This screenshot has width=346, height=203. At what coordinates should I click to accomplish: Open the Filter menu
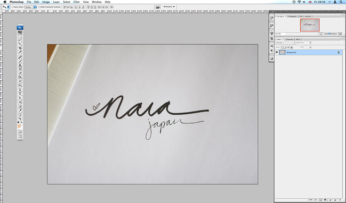[77, 2]
